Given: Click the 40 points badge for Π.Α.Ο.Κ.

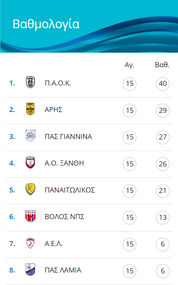Looking at the screenshot, I should [163, 84].
